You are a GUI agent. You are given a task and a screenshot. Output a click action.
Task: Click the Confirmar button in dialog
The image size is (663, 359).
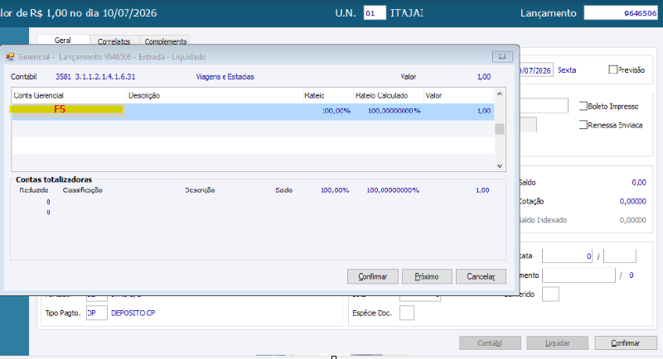click(372, 277)
